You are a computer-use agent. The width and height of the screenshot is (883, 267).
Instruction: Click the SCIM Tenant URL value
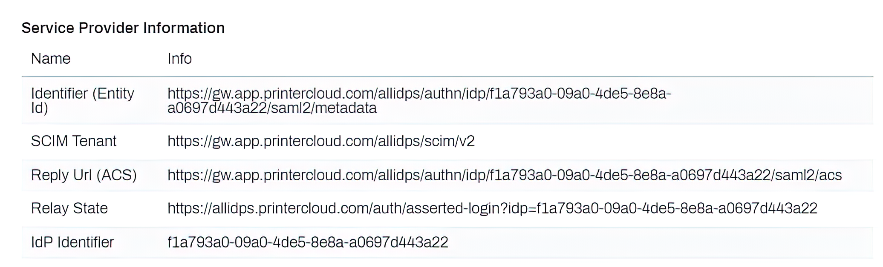pos(320,141)
